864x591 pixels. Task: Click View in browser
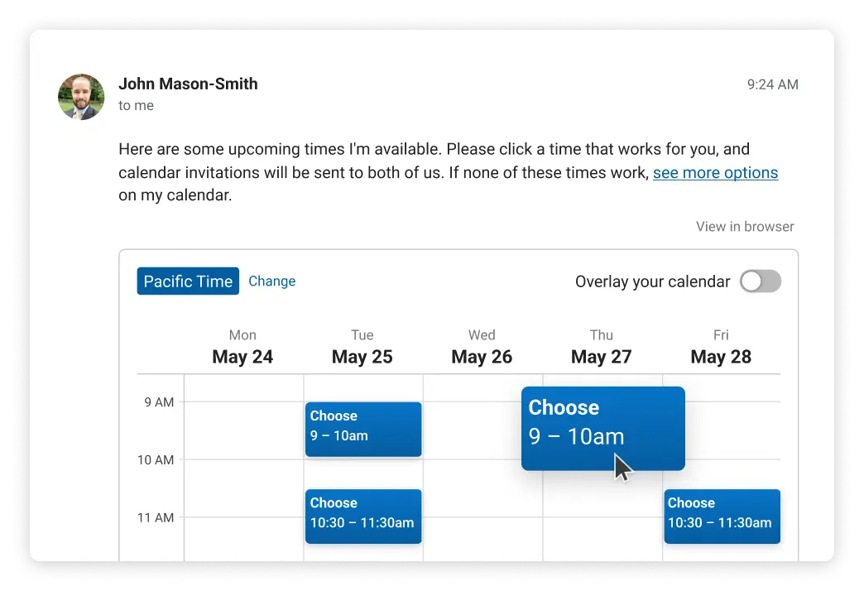[x=745, y=227]
